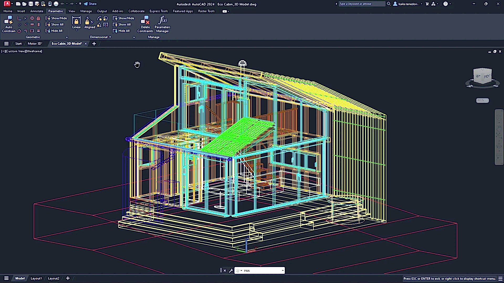Image resolution: width=504 pixels, height=283 pixels.
Task: Open the Parameters Manager
Action: (162, 24)
